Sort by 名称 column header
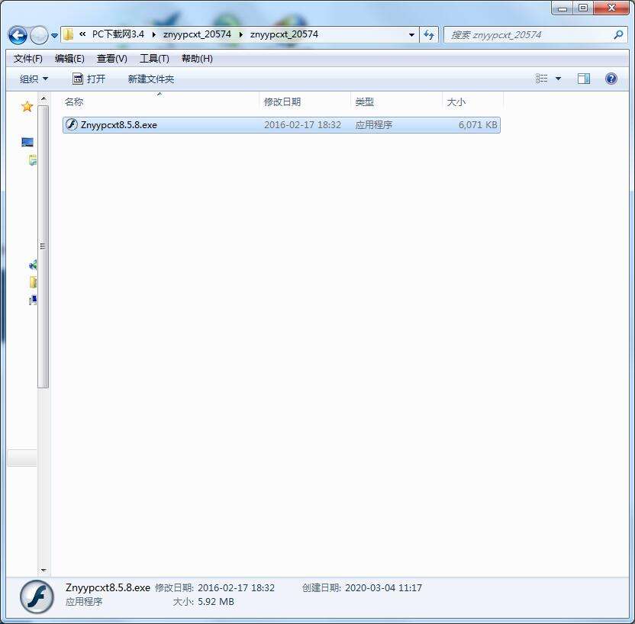The height and width of the screenshot is (624, 635). pyautogui.click(x=160, y=102)
